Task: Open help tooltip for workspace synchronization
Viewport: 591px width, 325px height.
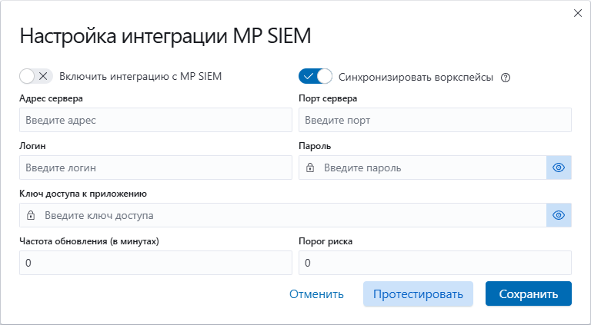Action: pyautogui.click(x=506, y=78)
